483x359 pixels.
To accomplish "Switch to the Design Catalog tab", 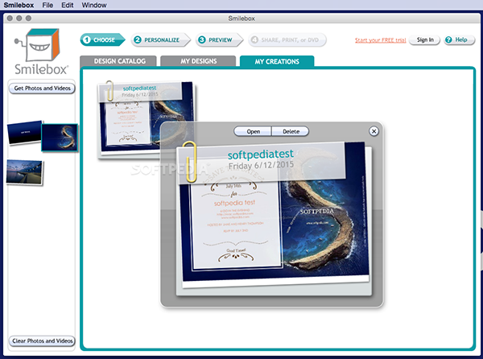I will coord(118,61).
